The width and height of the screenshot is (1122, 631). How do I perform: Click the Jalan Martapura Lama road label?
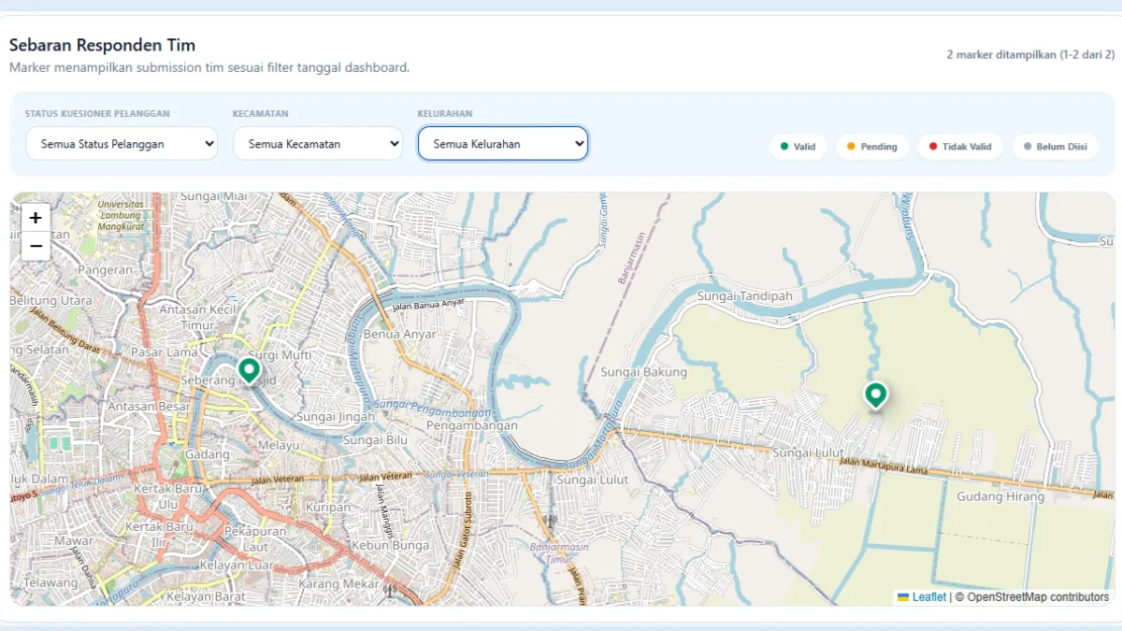coord(885,465)
